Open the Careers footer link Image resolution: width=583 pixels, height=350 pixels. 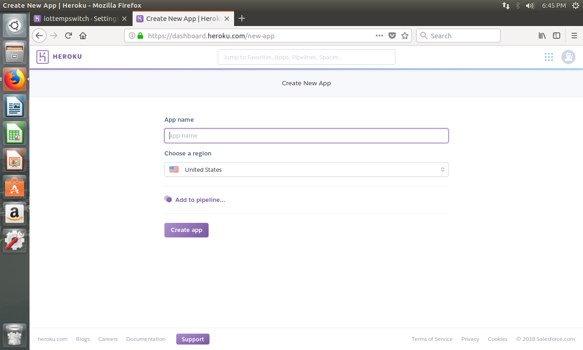pyautogui.click(x=108, y=339)
